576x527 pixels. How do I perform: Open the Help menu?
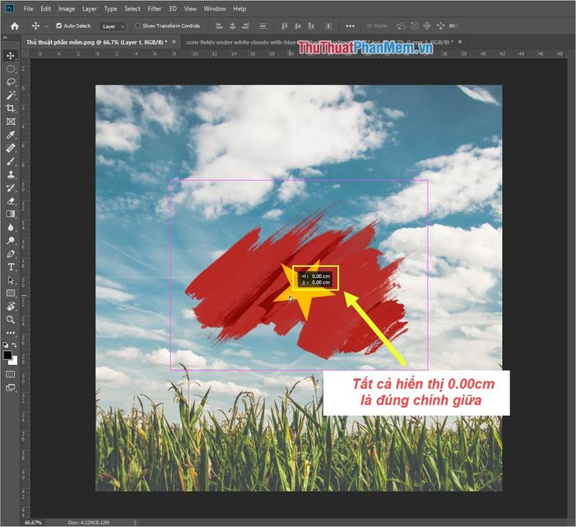coord(239,8)
